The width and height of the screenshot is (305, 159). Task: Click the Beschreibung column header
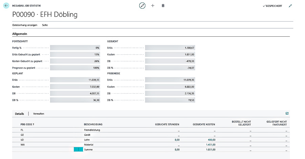coord(93,124)
